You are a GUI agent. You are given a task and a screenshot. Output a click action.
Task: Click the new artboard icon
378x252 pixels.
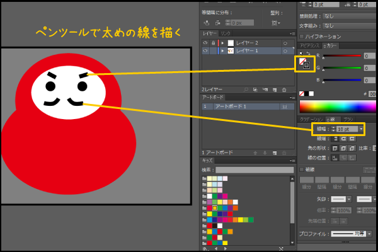(x=275, y=152)
